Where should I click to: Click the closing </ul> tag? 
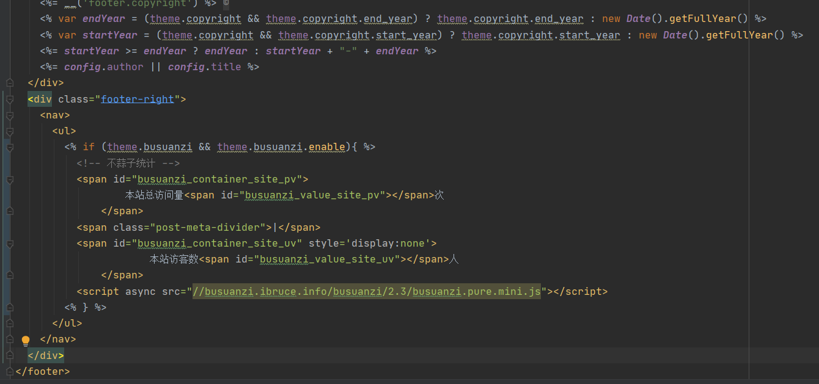tap(67, 323)
